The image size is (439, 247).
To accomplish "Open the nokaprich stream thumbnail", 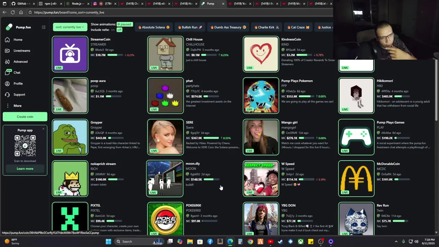I will pyautogui.click(x=70, y=179).
